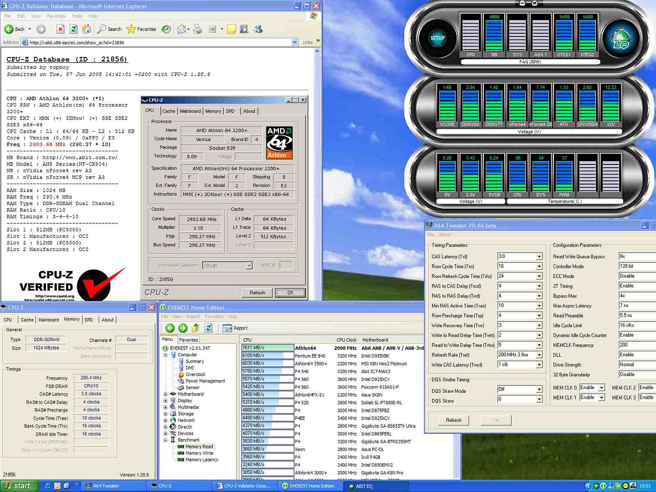Click the yellow note Discuss icon
Image resolution: width=656 pixels, height=492 pixels.
(x=231, y=29)
